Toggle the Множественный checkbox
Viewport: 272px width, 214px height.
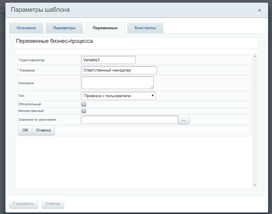click(84, 111)
